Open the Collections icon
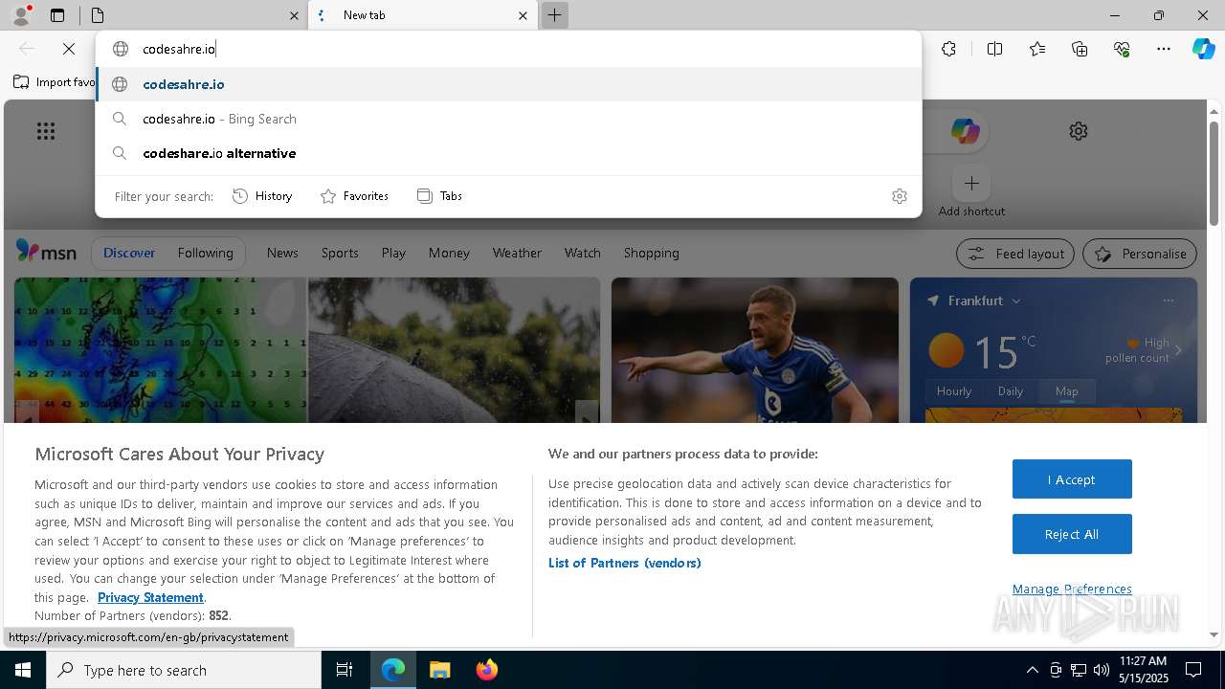 point(1080,49)
